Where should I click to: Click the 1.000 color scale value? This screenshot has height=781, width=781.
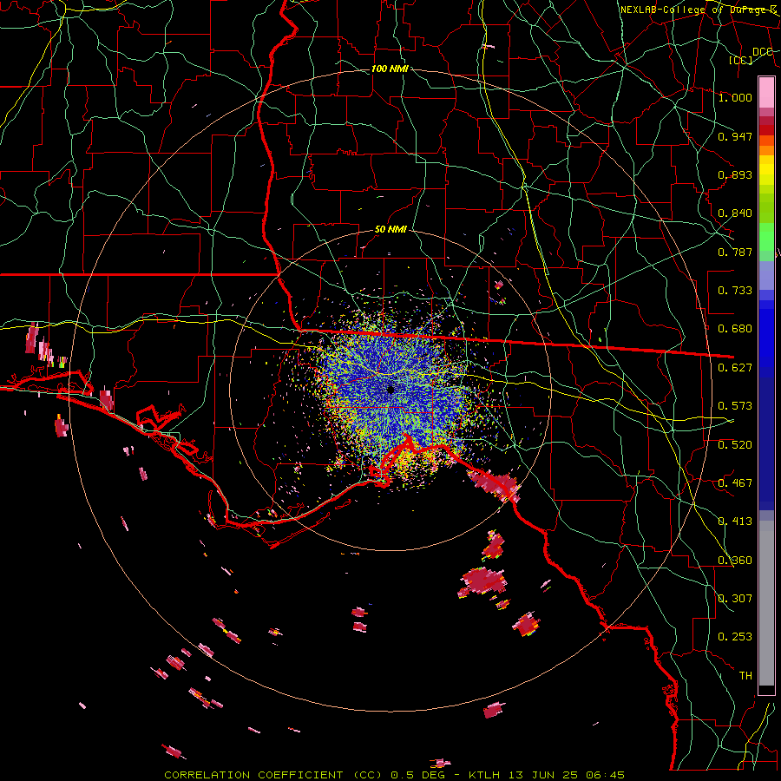coord(735,97)
